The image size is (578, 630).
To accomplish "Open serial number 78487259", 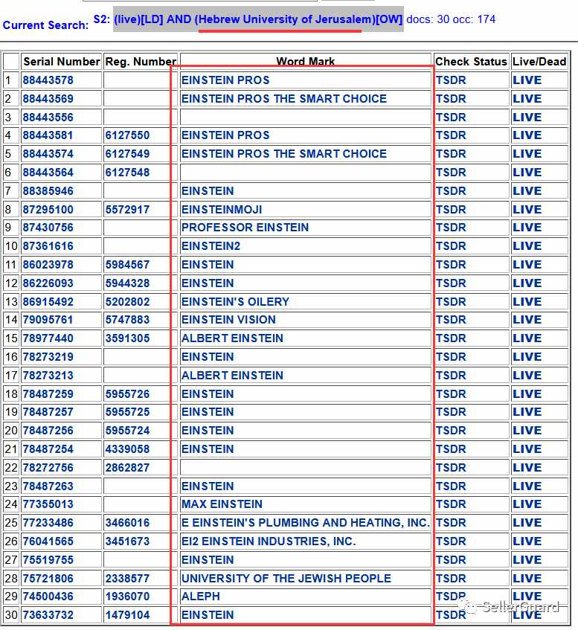I will (x=48, y=393).
